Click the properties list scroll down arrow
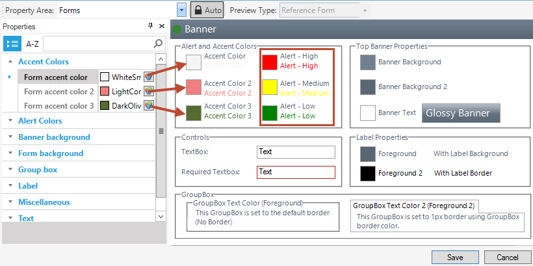 pyautogui.click(x=161, y=216)
